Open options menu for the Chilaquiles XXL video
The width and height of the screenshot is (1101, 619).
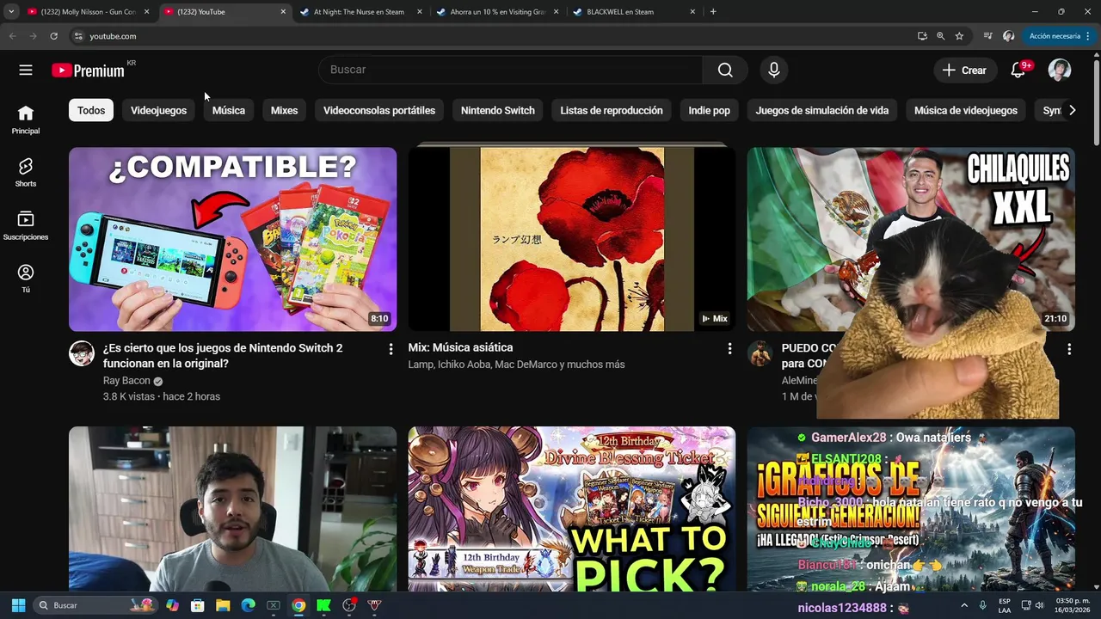(1069, 349)
